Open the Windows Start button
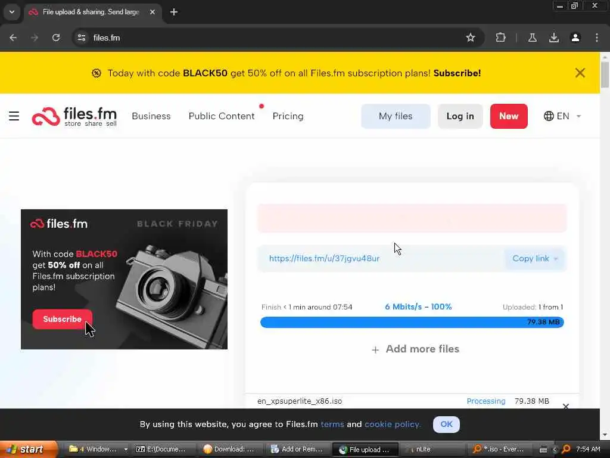This screenshot has height=458, width=610. (28, 450)
